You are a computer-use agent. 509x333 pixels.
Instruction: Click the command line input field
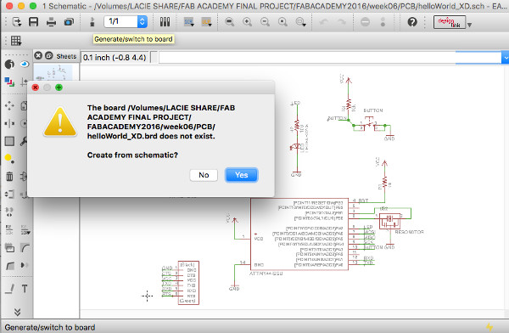coord(330,58)
